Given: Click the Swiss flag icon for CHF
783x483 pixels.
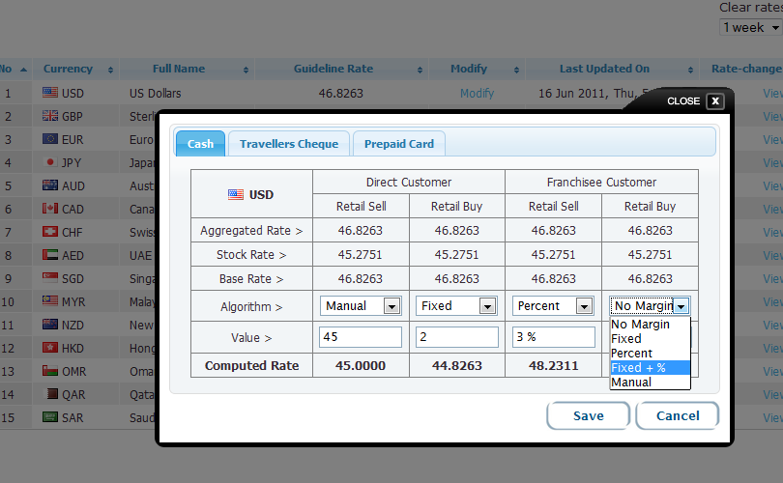Looking at the screenshot, I should pyautogui.click(x=50, y=232).
